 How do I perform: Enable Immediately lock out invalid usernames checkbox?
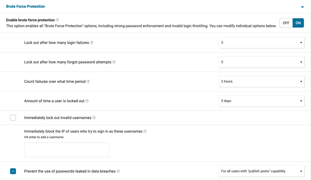coord(13,118)
